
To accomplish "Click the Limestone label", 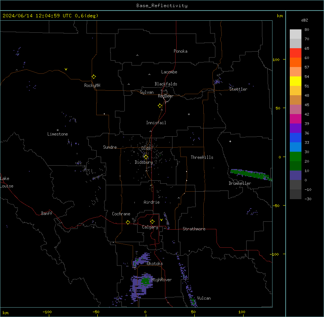I will [x=58, y=134].
